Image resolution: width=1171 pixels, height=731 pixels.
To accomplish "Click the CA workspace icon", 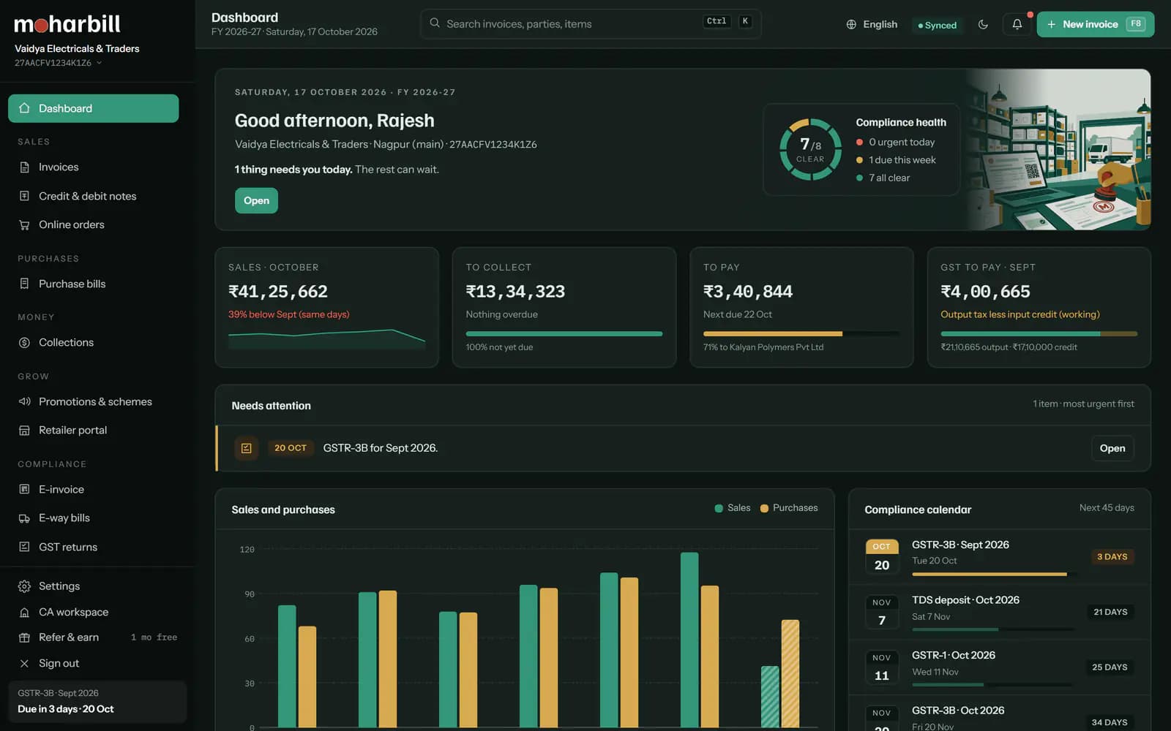I will pos(24,612).
